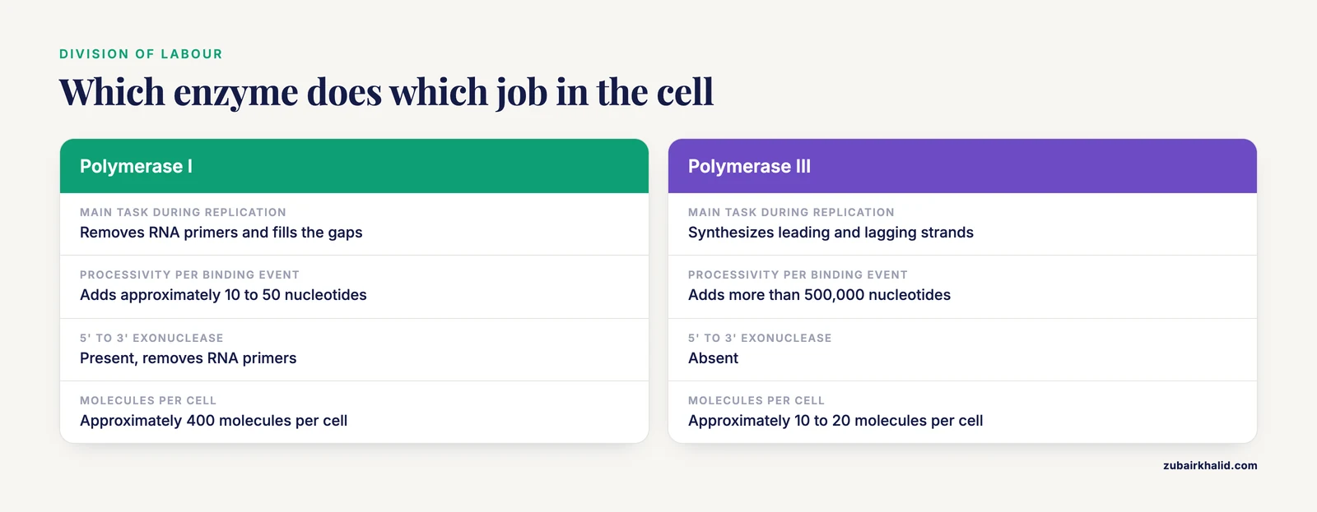Select the purple 'Polymerase III' card header
Viewport: 1317px width, 512px height.
(962, 166)
